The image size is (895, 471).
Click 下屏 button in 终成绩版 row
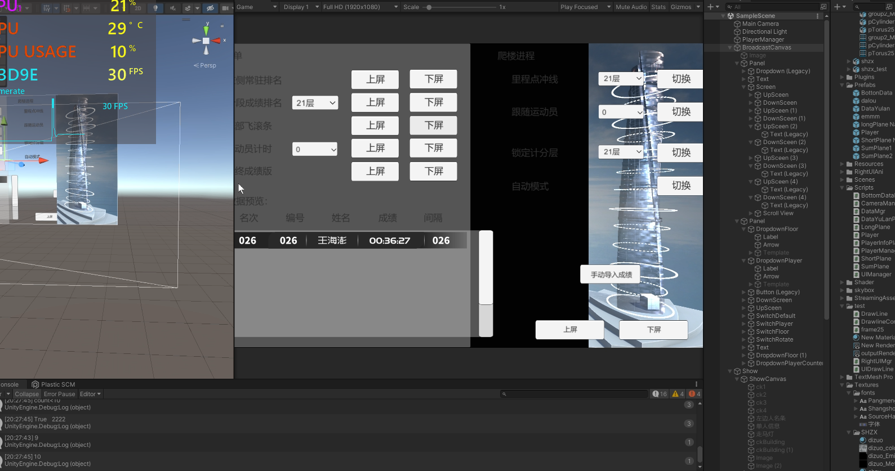coord(433,171)
